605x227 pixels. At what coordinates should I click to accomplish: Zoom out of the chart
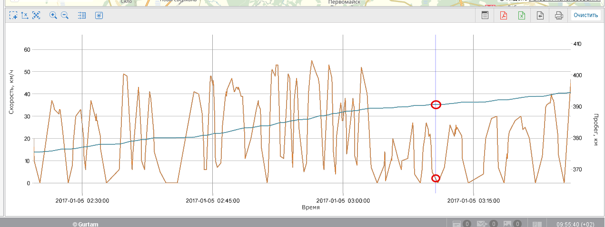point(65,15)
